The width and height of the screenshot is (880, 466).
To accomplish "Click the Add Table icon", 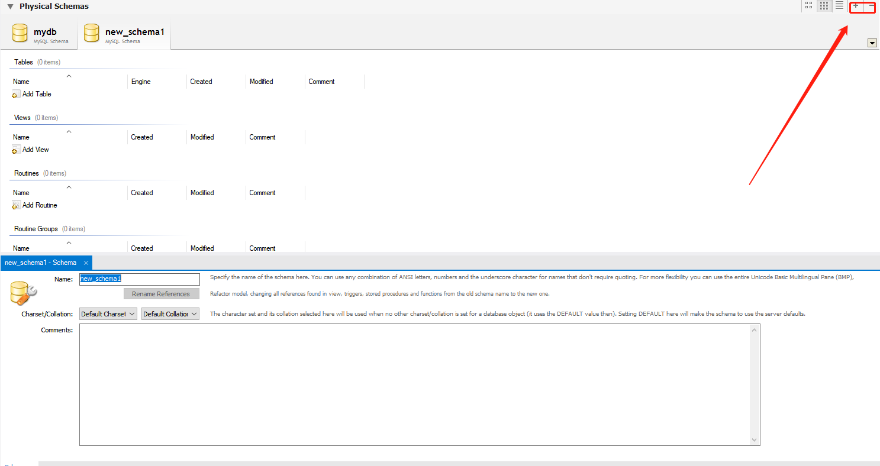I will pos(16,94).
